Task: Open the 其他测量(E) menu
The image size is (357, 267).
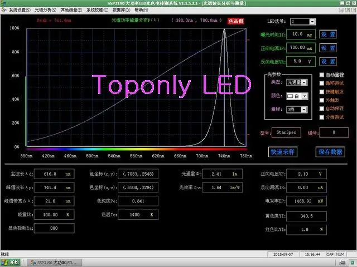Action: click(x=71, y=10)
